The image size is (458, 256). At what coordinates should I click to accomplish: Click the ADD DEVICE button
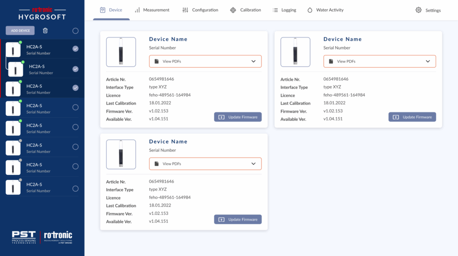pyautogui.click(x=20, y=30)
